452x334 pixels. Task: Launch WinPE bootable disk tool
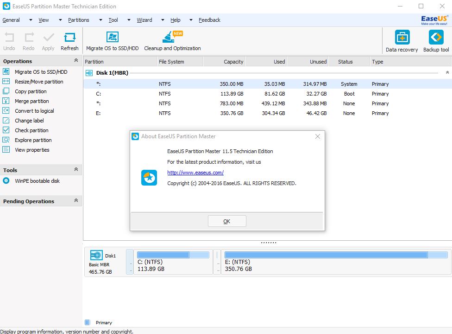point(37,181)
